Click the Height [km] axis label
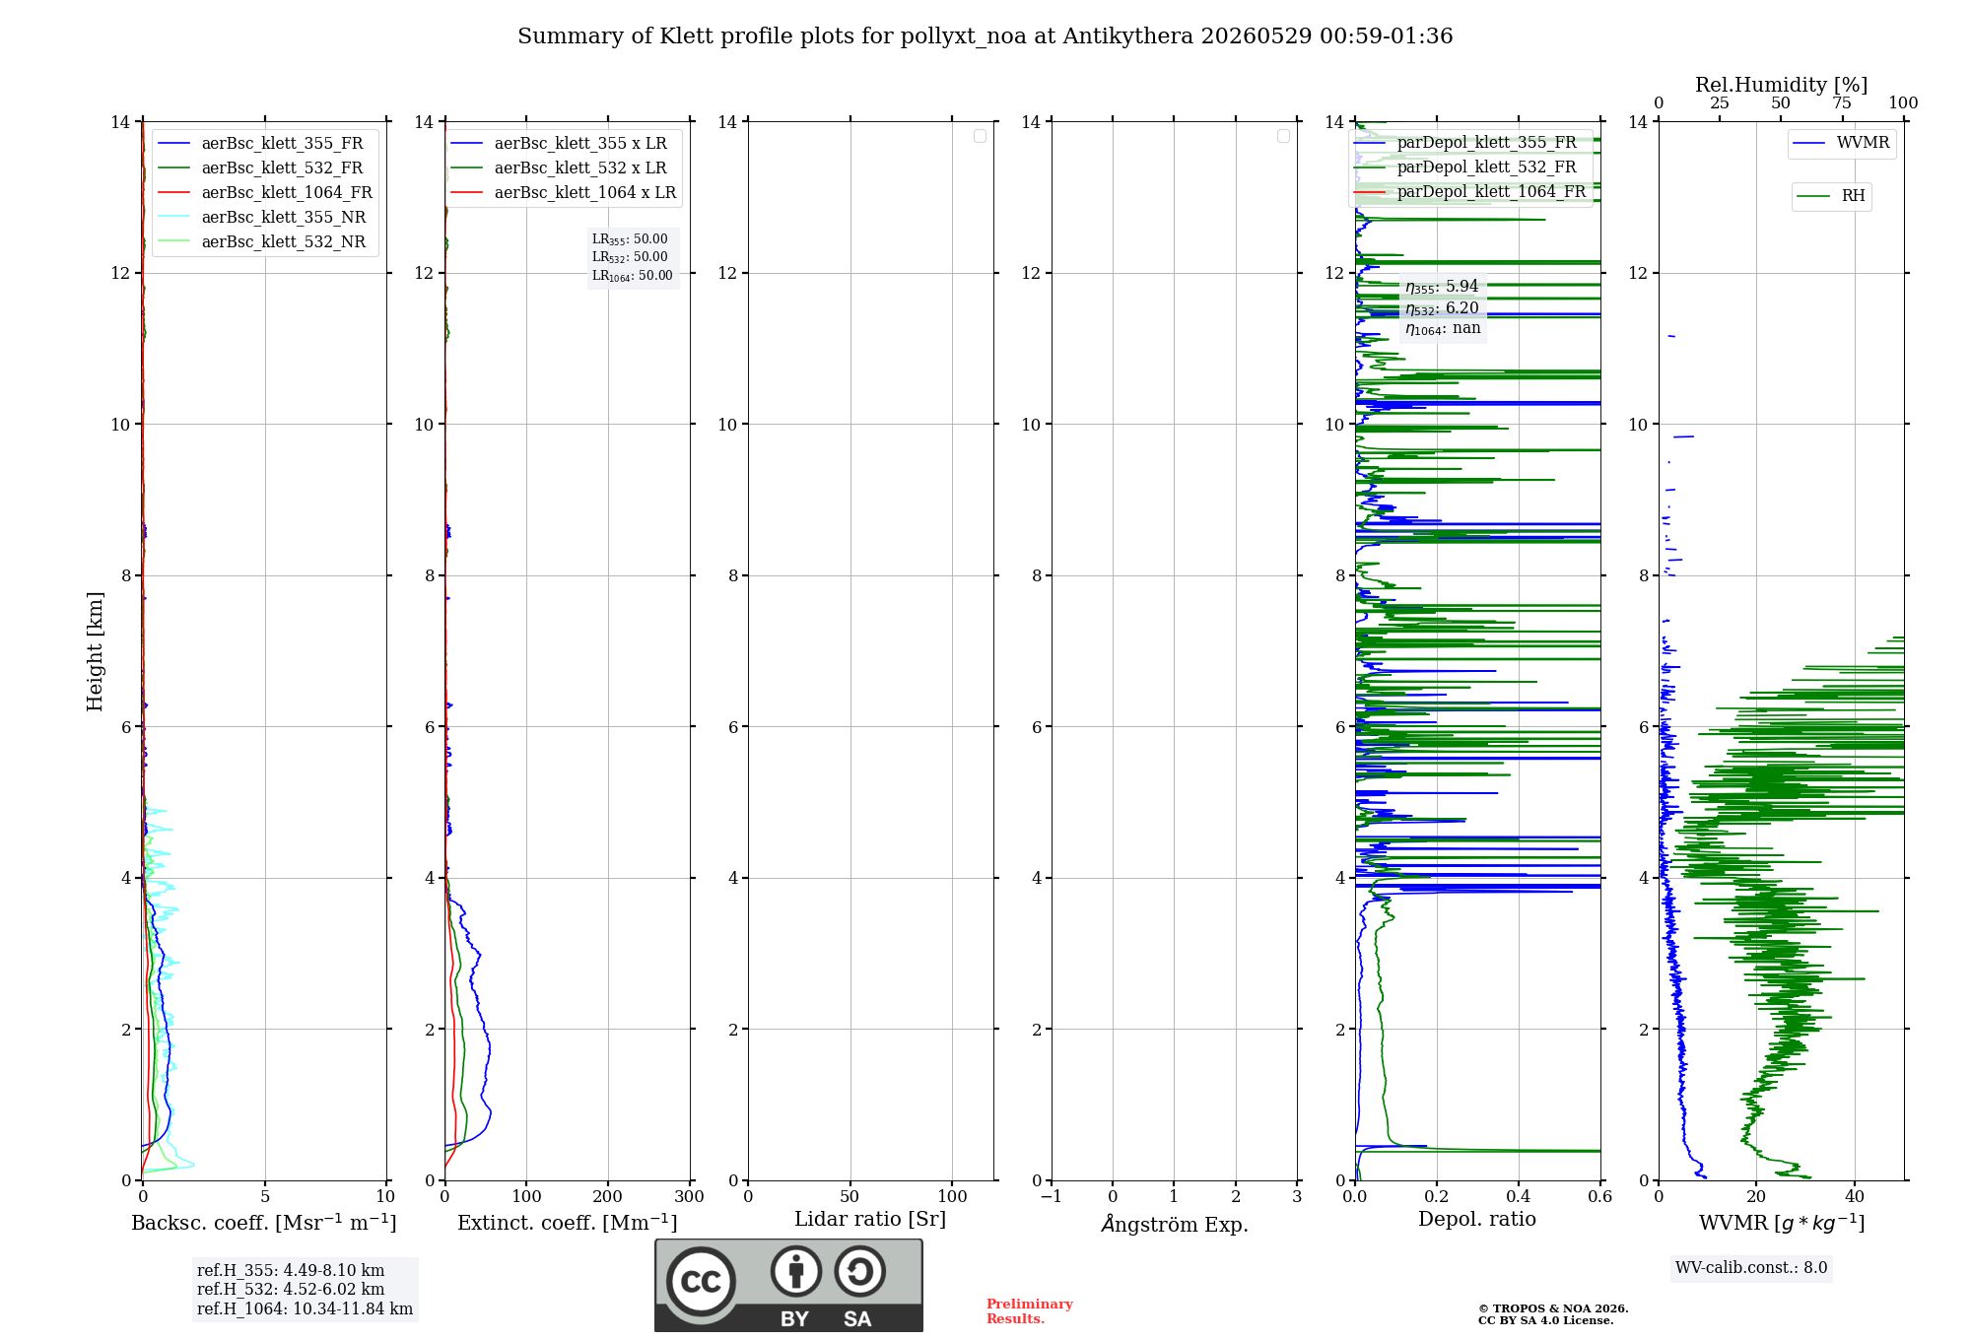1971x1340 pixels. 95,651
